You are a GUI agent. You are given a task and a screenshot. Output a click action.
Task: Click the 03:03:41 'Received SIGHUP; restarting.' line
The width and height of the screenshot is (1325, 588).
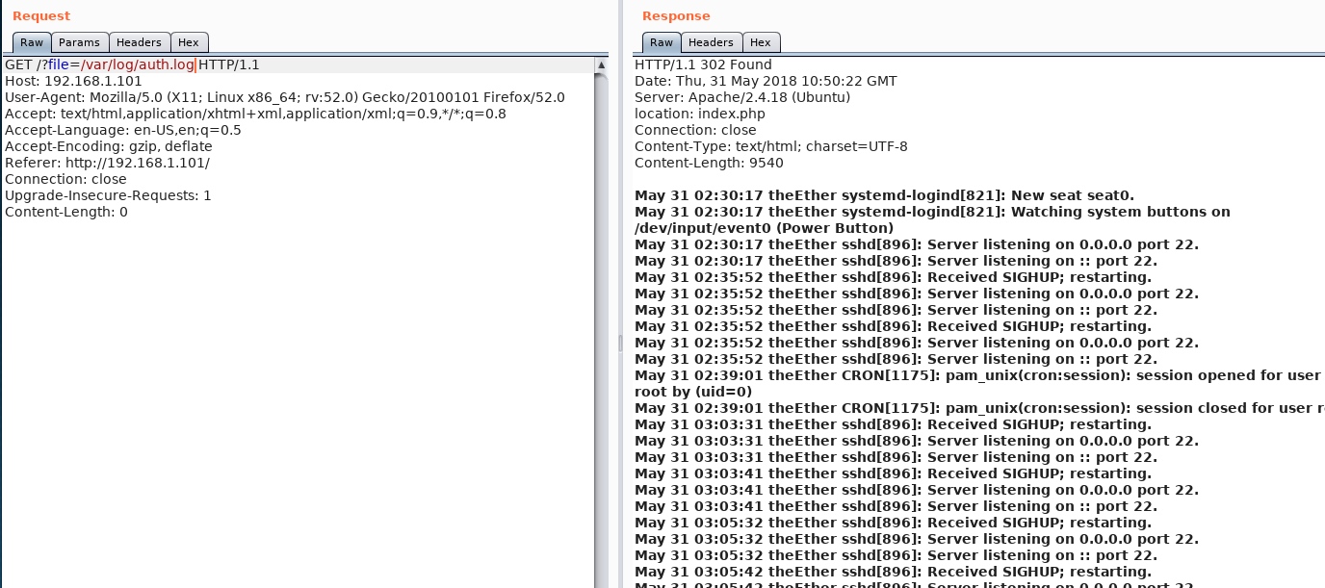[x=894, y=474]
